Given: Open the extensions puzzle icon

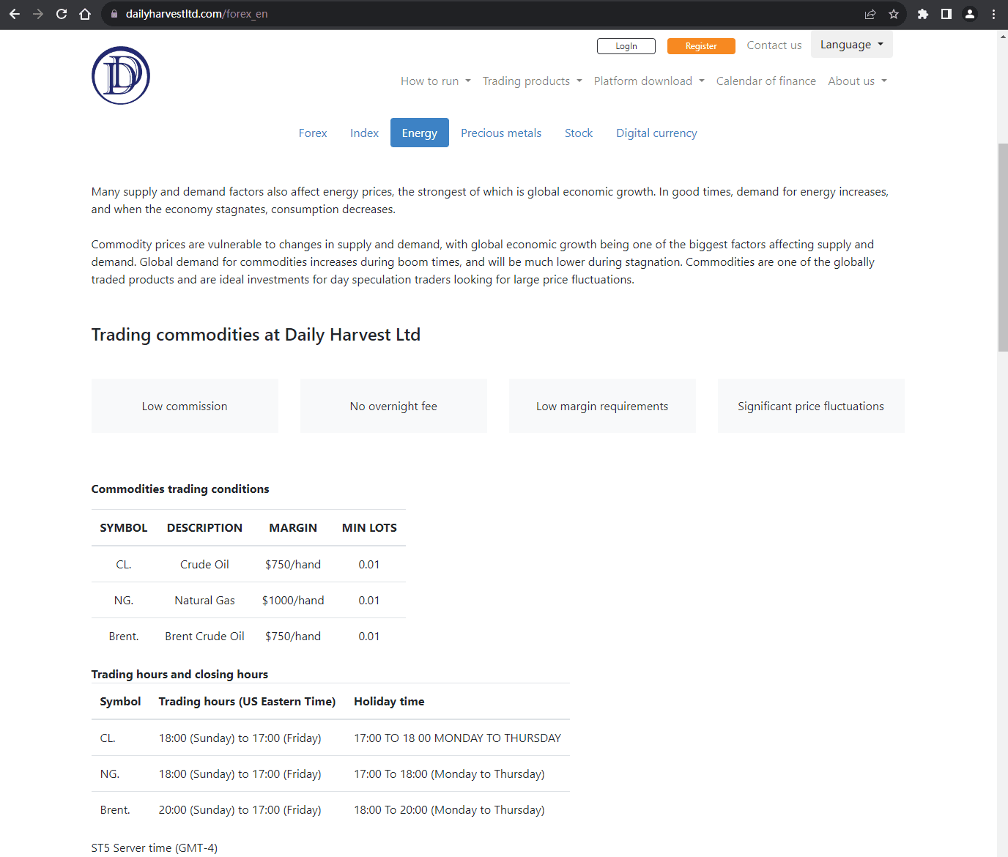Looking at the screenshot, I should [923, 14].
